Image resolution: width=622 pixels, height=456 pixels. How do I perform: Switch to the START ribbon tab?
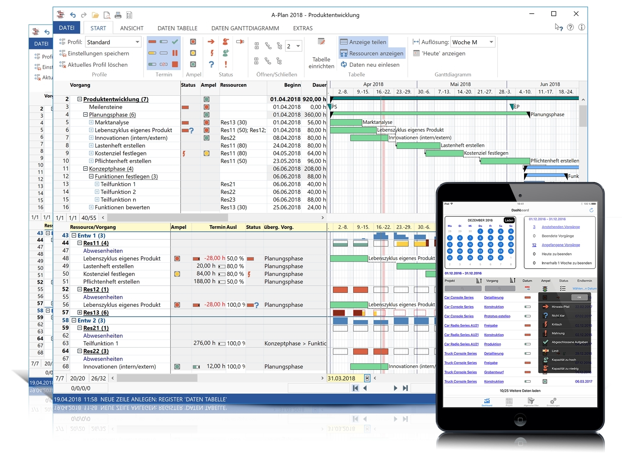(98, 28)
